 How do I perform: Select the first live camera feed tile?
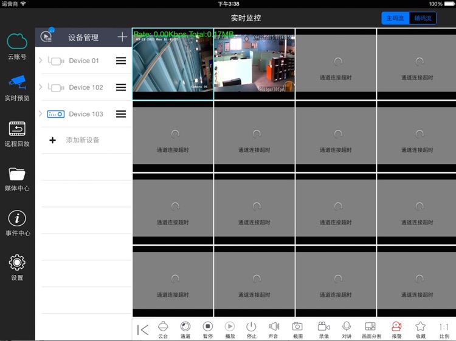[x=173, y=64]
